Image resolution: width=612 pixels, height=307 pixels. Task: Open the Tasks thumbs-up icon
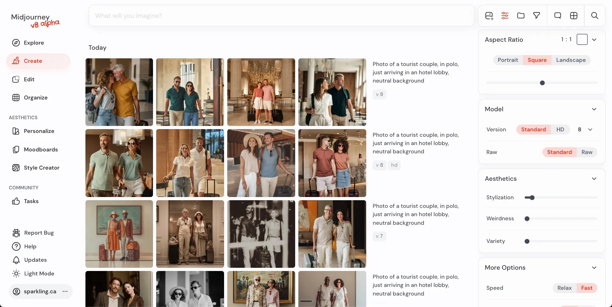16,201
